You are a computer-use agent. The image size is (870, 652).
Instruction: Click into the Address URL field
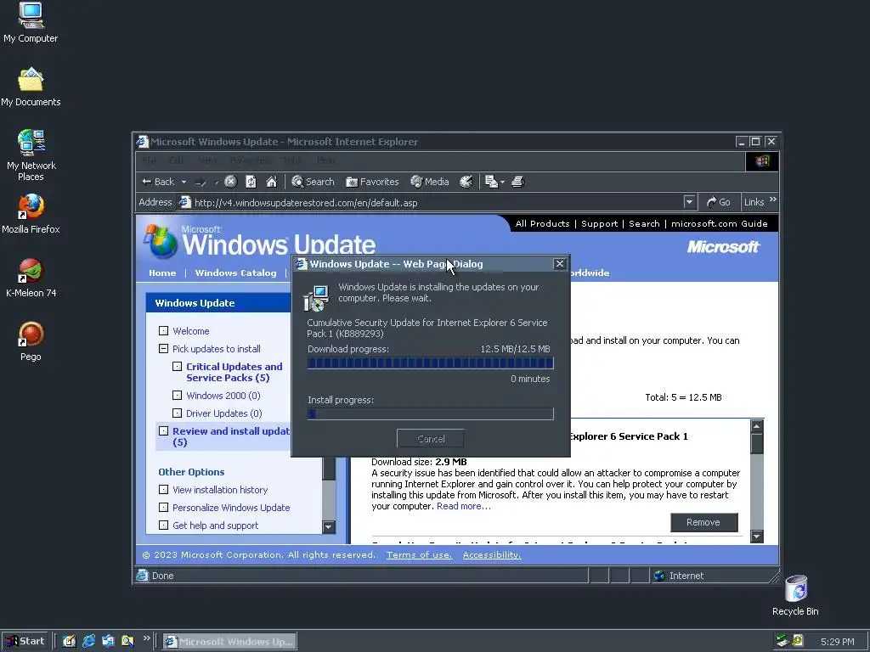436,202
